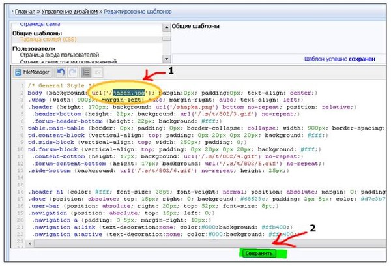The height and width of the screenshot is (266, 391).
Task: Click the greyed word-wrap icon in toolbar
Action: tap(98, 72)
